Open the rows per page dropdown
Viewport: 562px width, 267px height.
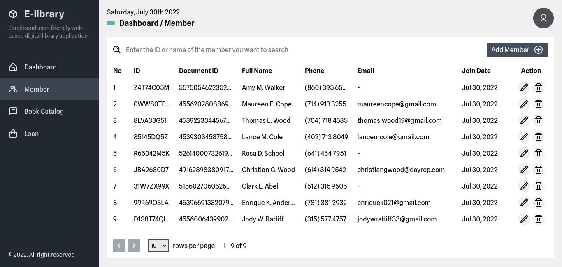[158, 246]
